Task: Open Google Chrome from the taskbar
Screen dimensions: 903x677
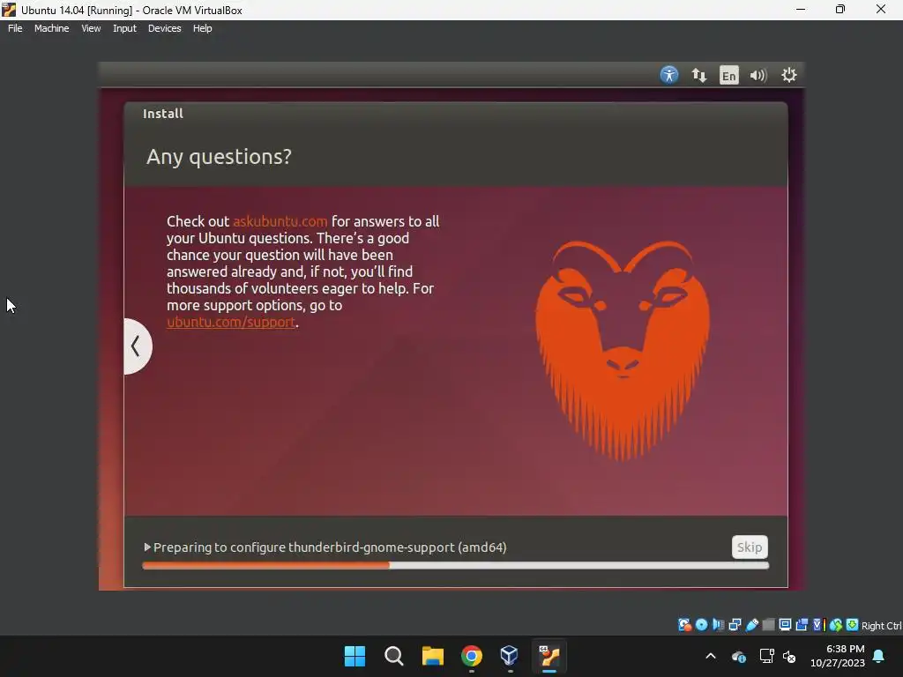Action: point(471,656)
